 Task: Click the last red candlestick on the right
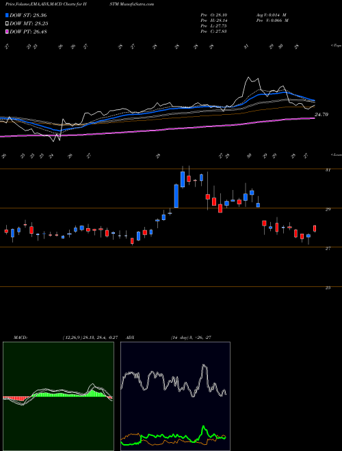pyautogui.click(x=315, y=228)
